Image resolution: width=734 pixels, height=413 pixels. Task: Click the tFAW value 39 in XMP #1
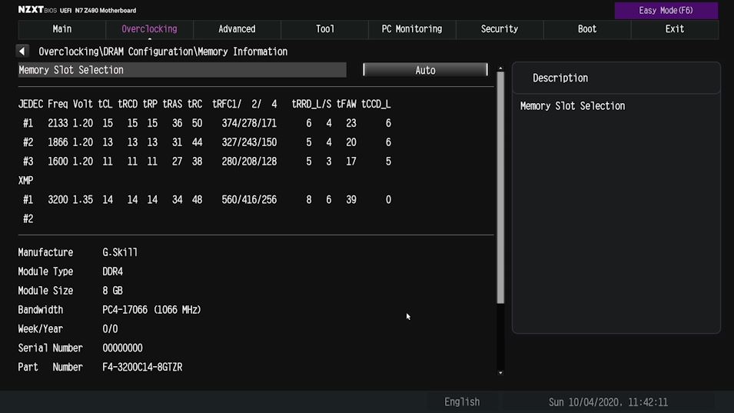(351, 200)
